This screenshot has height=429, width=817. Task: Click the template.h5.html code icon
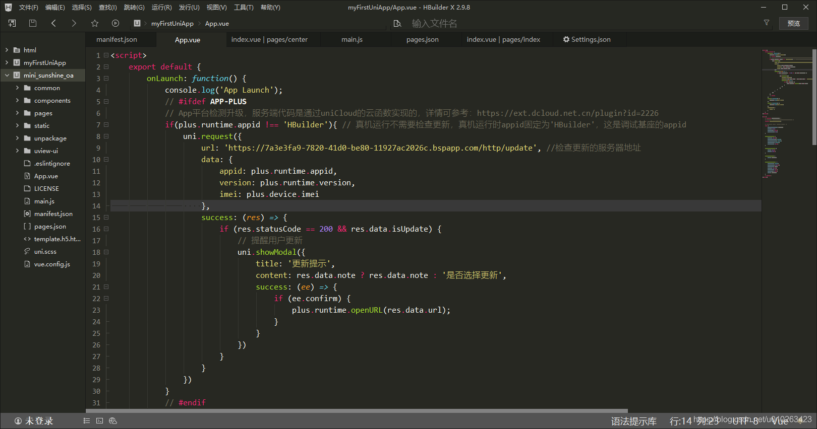27,239
